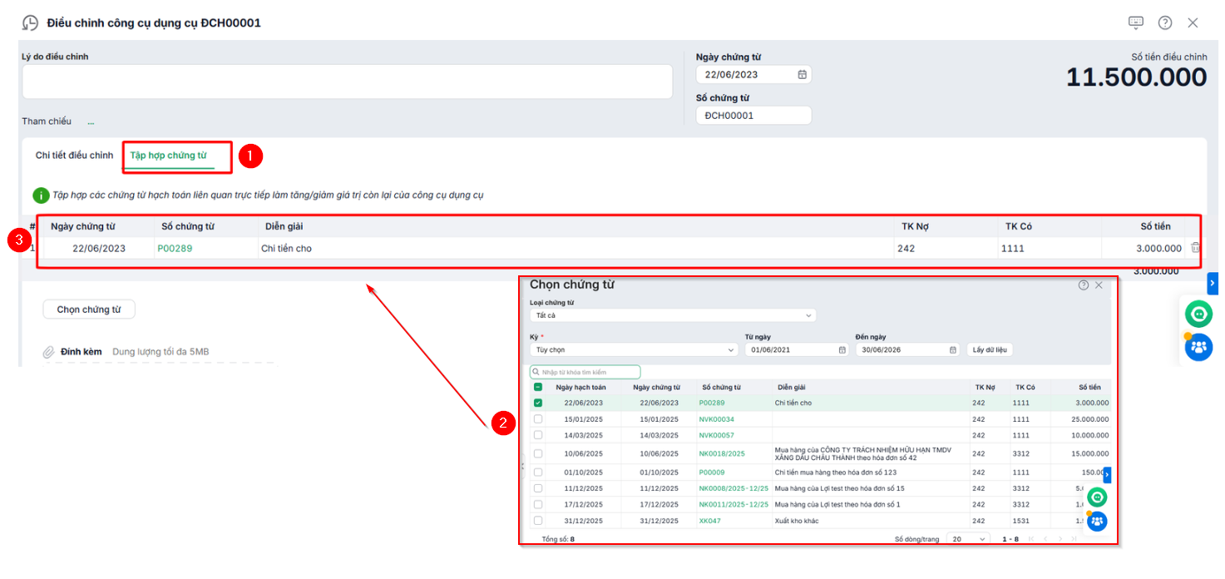Click the Diễn giải column header in main table

285,226
